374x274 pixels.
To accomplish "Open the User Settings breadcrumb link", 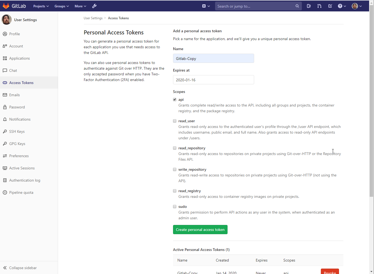I will [x=93, y=18].
